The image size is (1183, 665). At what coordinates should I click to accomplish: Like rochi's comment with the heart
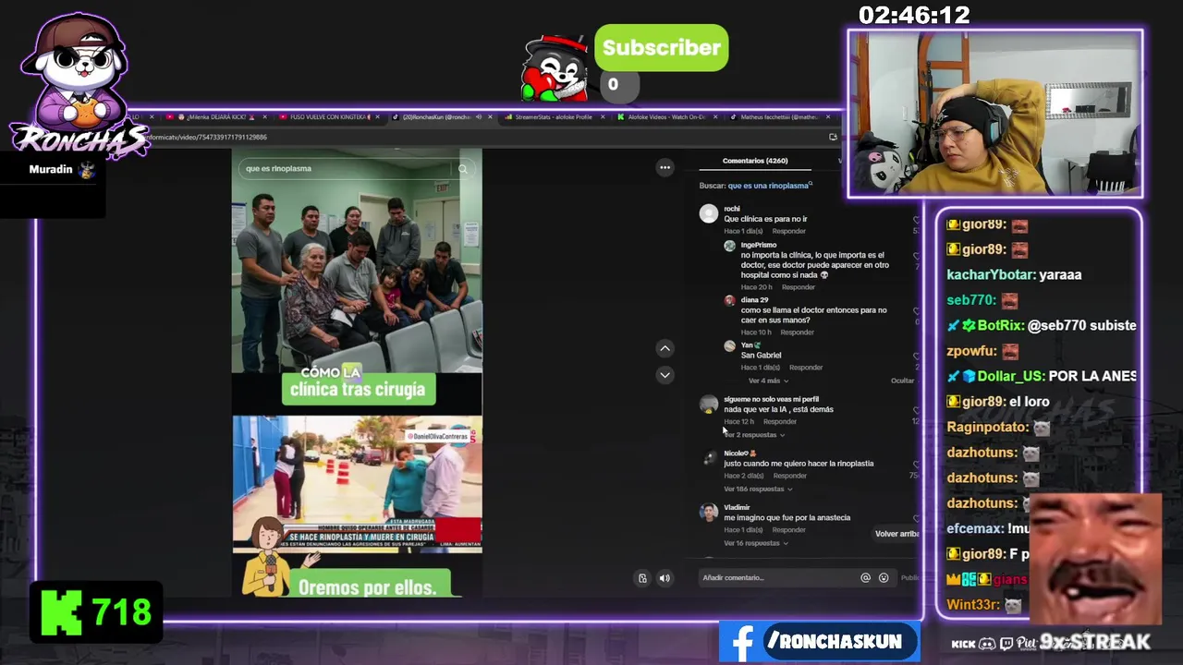click(x=916, y=220)
